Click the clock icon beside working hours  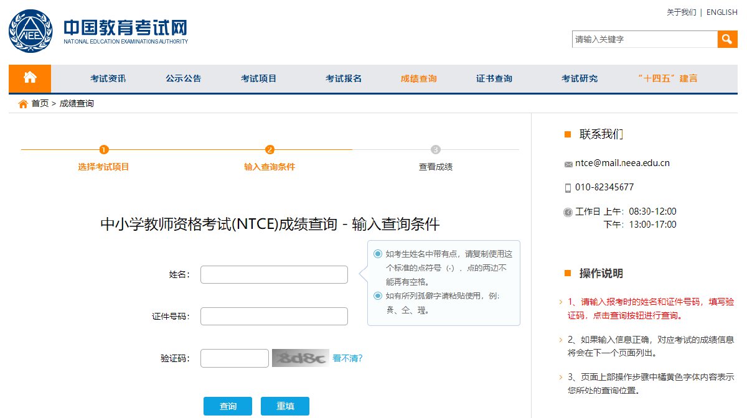(x=568, y=212)
